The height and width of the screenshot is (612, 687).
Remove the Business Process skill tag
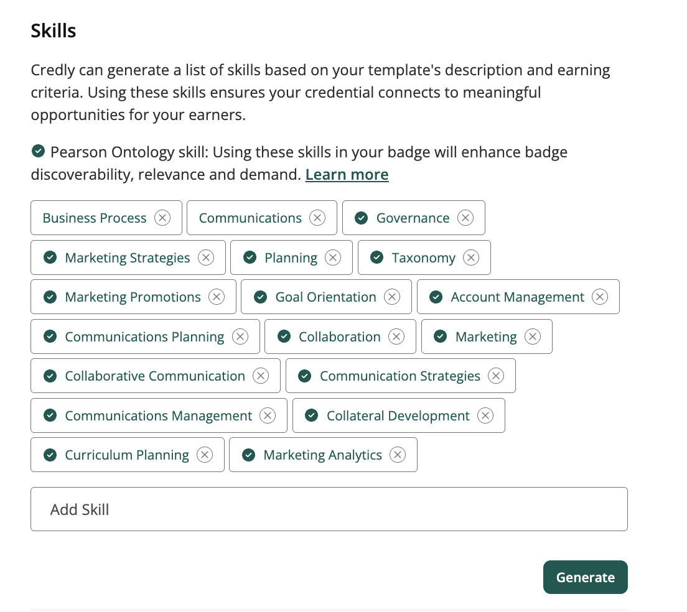162,218
